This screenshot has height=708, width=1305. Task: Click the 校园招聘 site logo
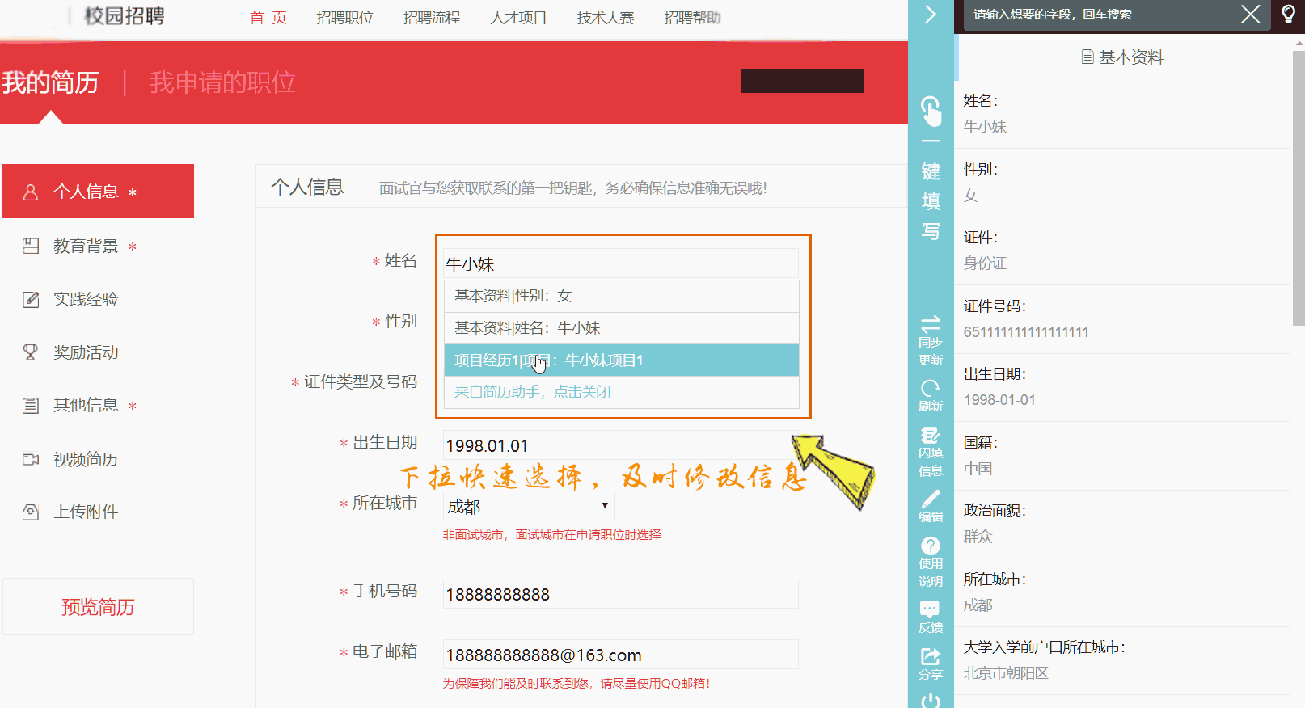[x=125, y=16]
